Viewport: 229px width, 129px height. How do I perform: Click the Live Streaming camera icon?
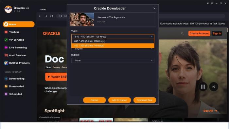point(6,47)
